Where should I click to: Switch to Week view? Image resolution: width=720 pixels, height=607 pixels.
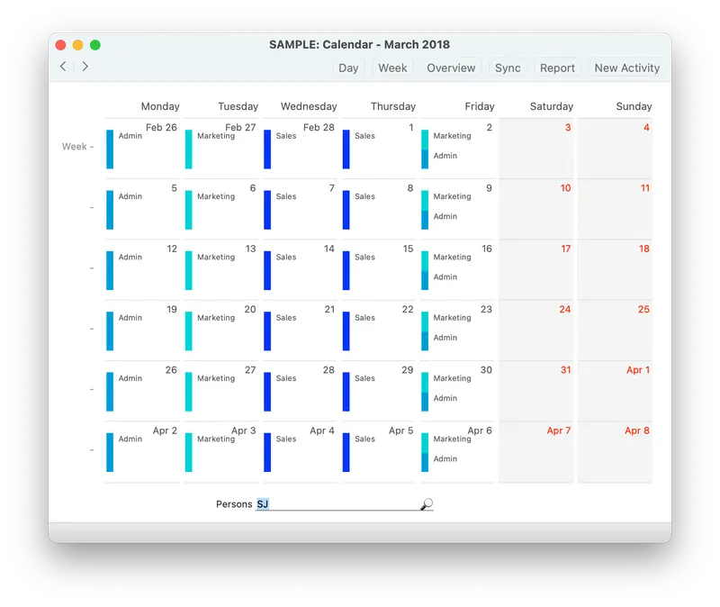(x=392, y=68)
